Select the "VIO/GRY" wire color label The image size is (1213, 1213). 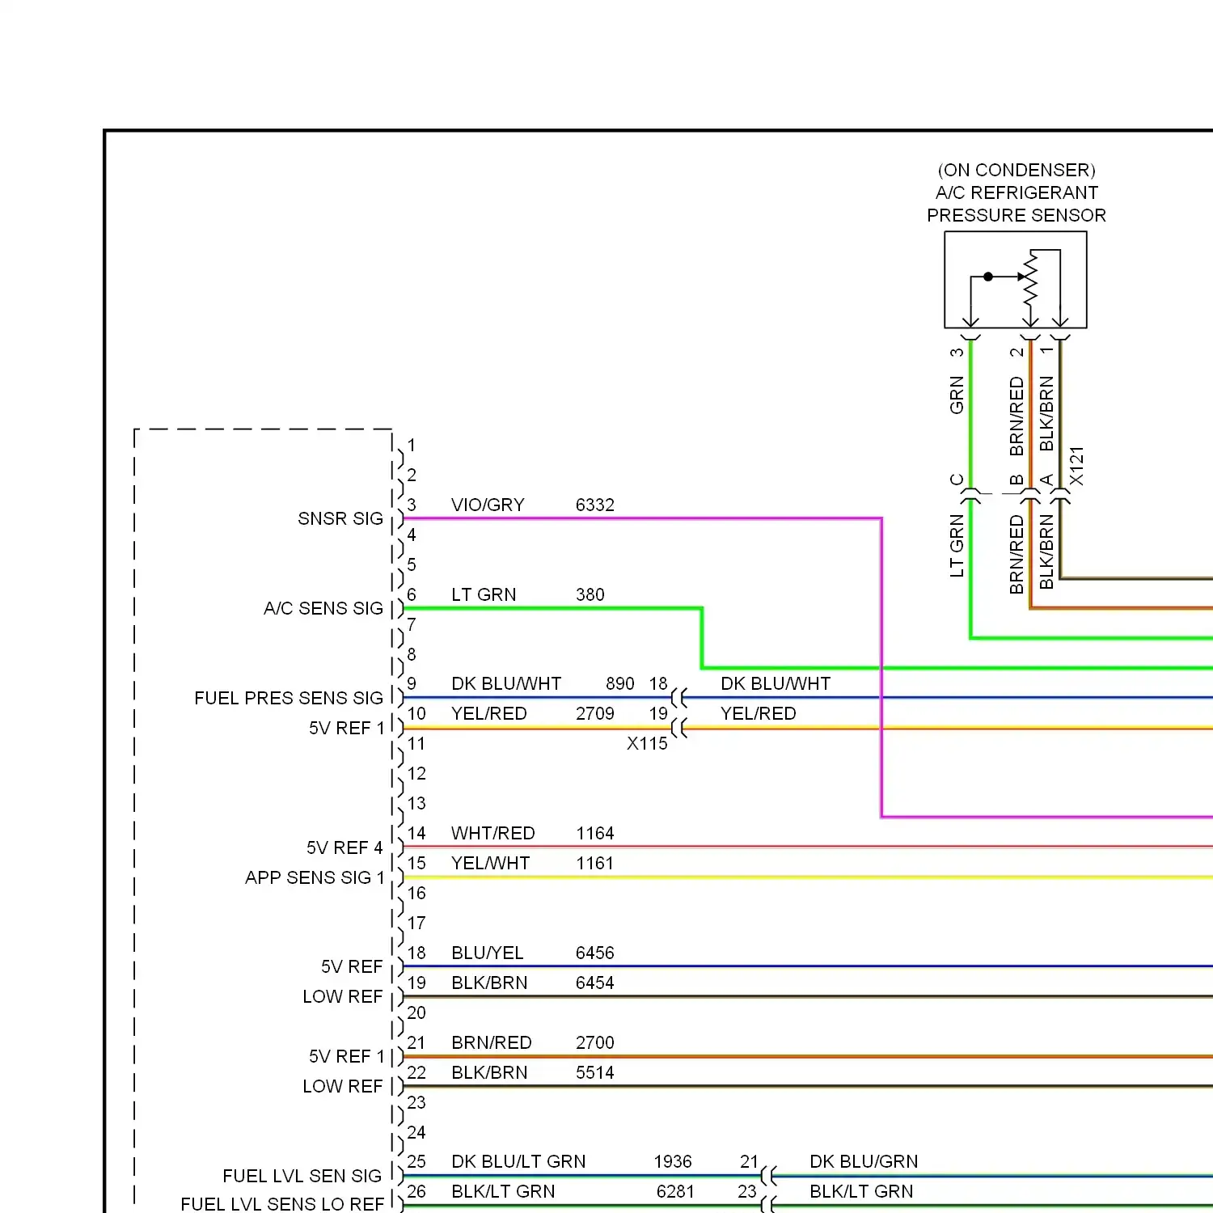[488, 505]
